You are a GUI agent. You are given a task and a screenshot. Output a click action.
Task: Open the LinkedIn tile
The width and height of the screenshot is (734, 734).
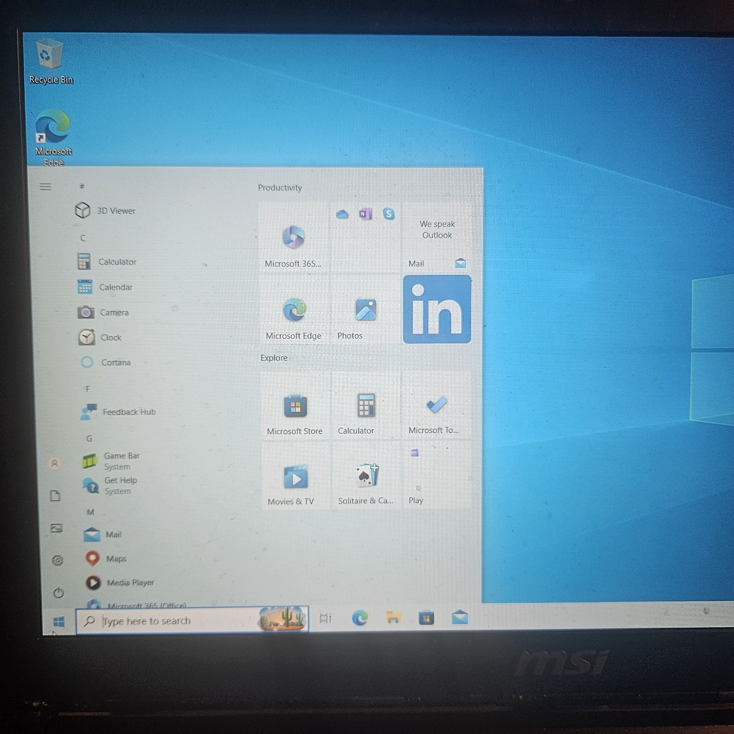(437, 309)
